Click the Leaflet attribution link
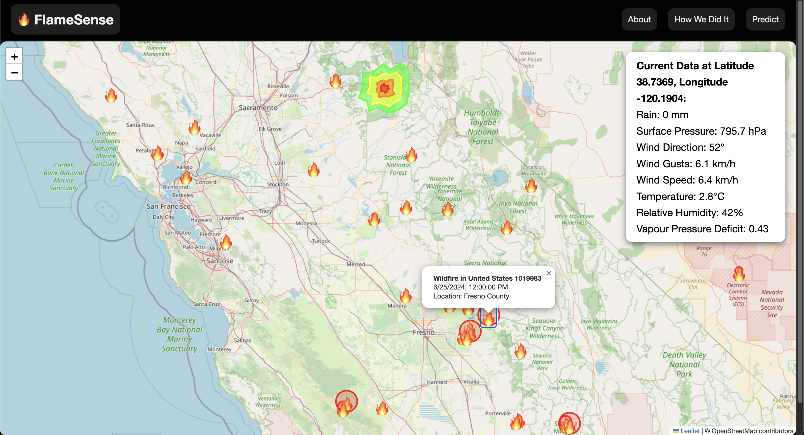The height and width of the screenshot is (435, 804). [690, 431]
